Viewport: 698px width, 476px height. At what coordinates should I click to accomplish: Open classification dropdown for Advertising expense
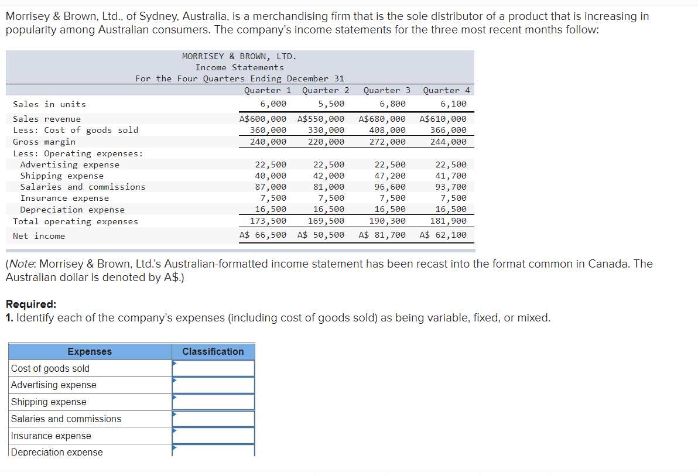click(x=213, y=385)
